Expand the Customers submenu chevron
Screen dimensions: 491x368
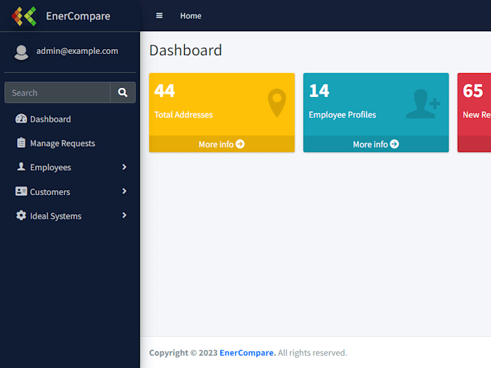tap(125, 191)
